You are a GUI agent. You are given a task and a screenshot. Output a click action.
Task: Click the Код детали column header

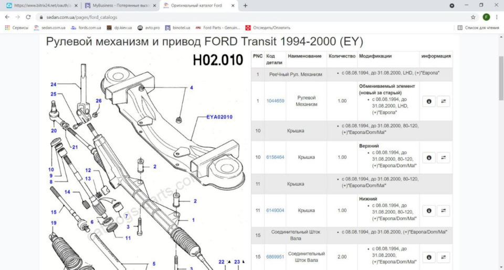[274, 59]
